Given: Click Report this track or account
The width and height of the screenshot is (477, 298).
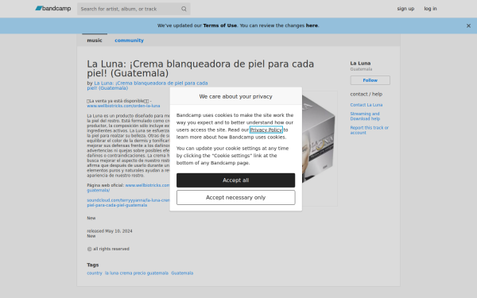Looking at the screenshot, I should pos(370,130).
